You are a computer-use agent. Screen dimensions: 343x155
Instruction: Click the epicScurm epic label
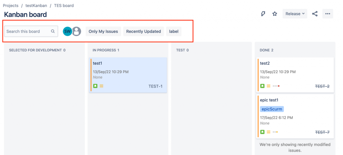pyautogui.click(x=272, y=109)
